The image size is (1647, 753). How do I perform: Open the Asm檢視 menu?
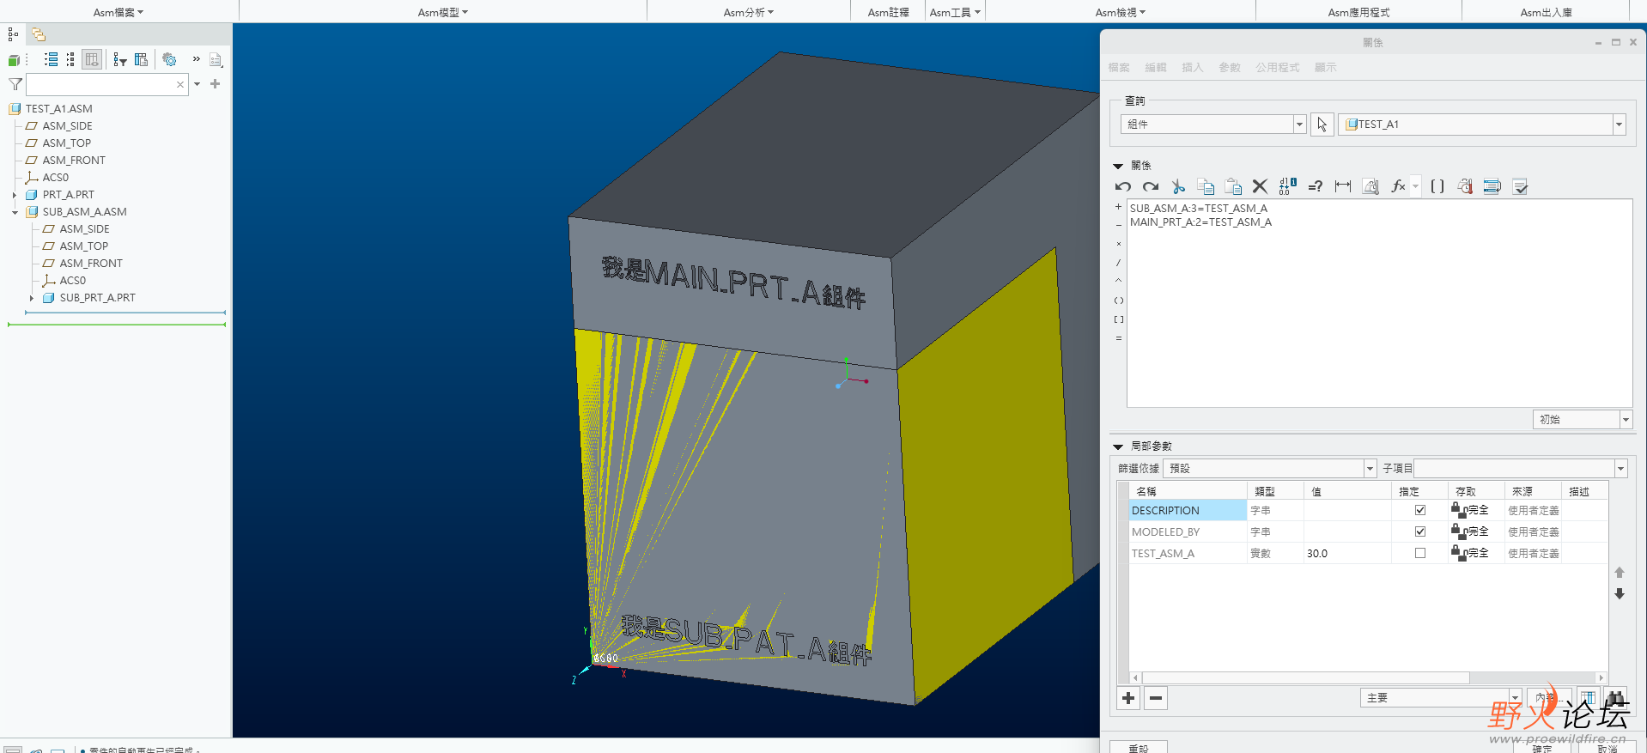[x=1121, y=12]
